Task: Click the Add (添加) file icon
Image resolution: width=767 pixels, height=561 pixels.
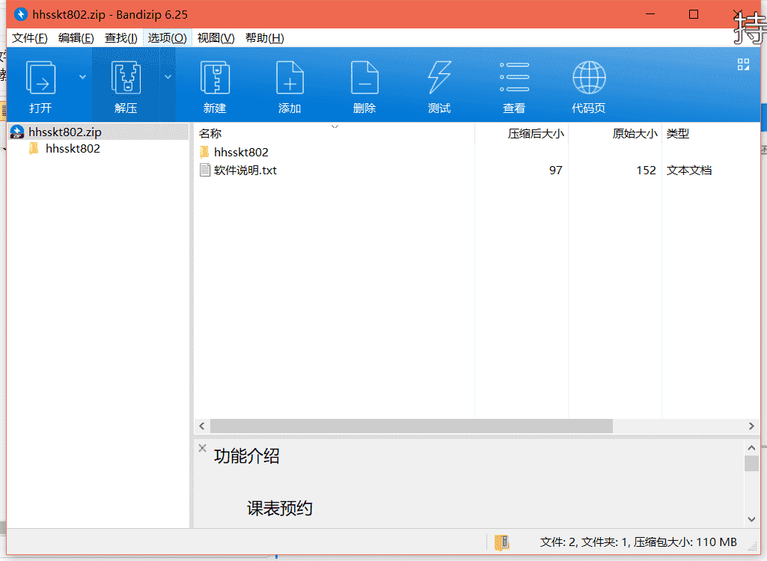Action: (x=290, y=77)
